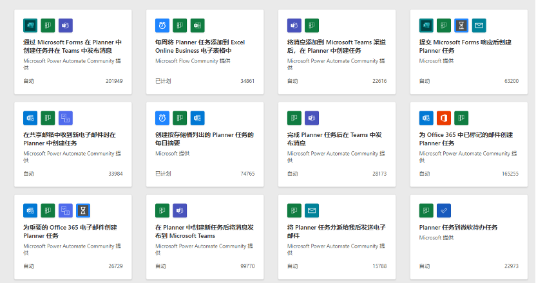Click the "自动" label on the 15788 card
536x283 pixels.
pos(292,266)
